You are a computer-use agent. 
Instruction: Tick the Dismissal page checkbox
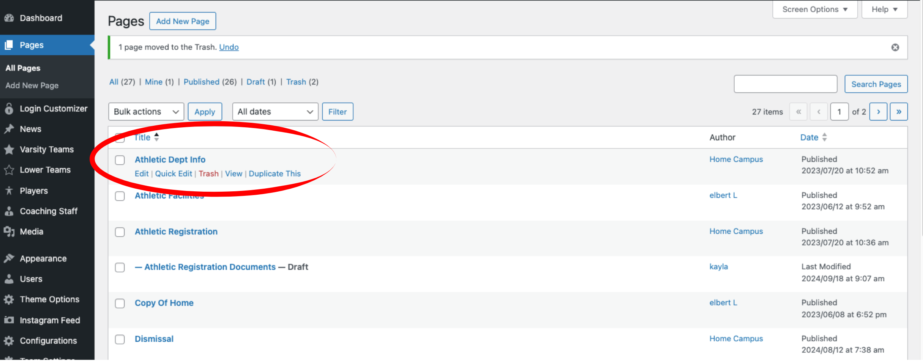[x=120, y=339]
